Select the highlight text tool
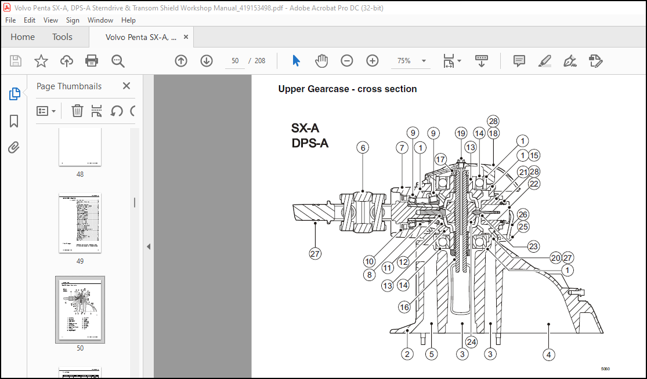This screenshot has width=647, height=379. [x=545, y=61]
